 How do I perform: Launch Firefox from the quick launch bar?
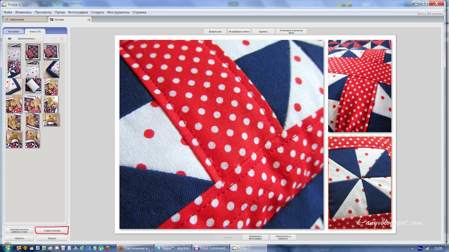pos(107,248)
